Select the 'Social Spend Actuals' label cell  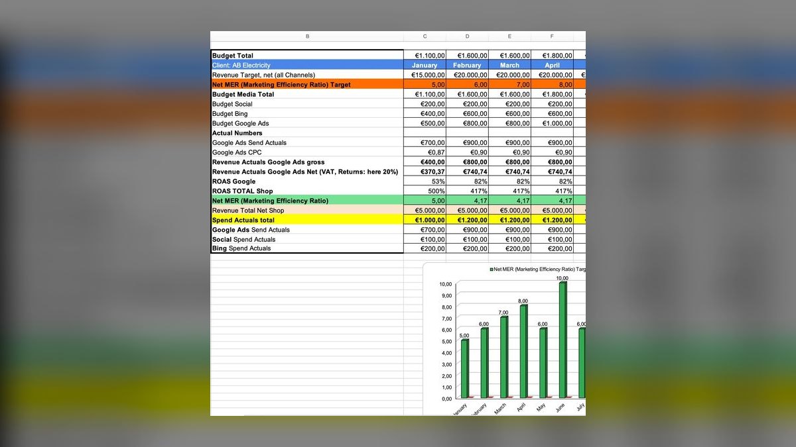coord(307,239)
